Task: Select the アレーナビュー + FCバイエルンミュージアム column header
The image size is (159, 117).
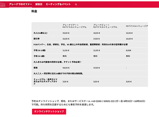Action: 105,26
